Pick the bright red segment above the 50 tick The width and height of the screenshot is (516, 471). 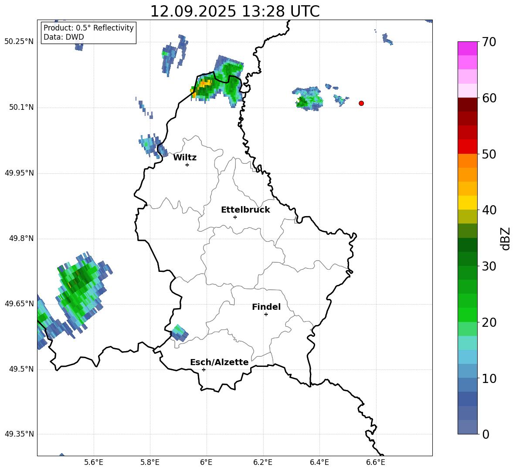pyautogui.click(x=467, y=147)
